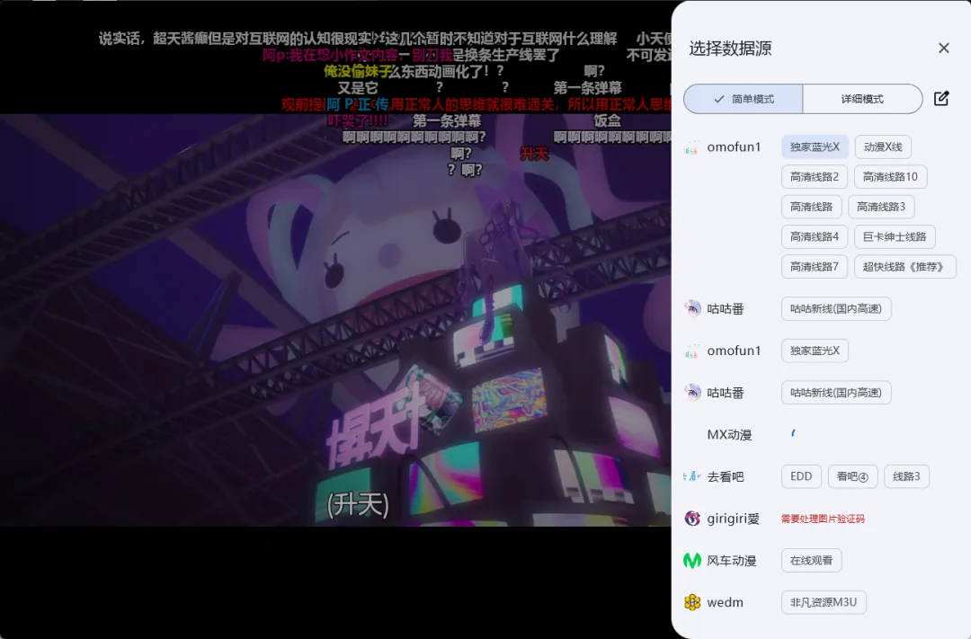Select 咕咕新线(国内高速) under first 咕咕番
The height and width of the screenshot is (639, 971).
836,309
